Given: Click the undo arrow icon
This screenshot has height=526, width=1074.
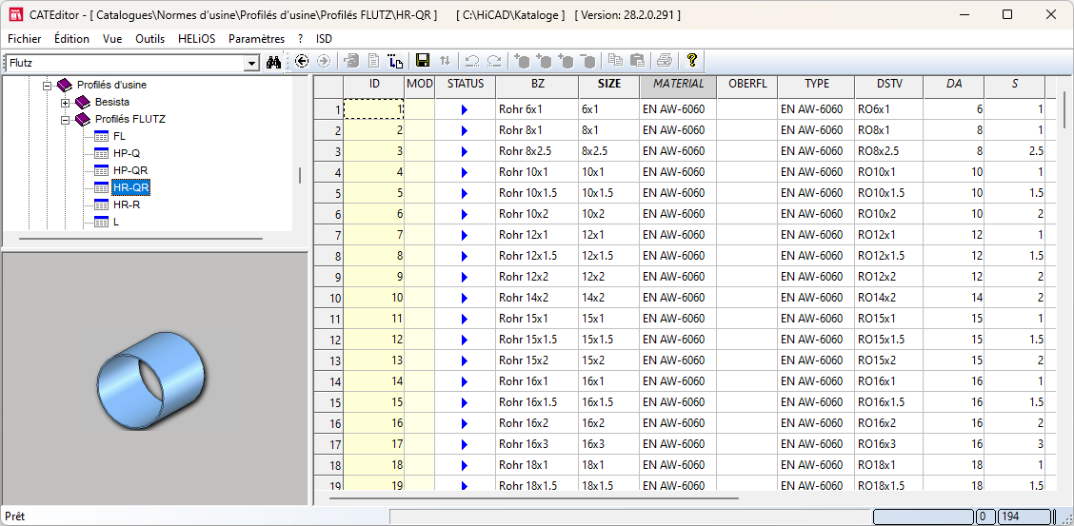Looking at the screenshot, I should click(x=472, y=61).
